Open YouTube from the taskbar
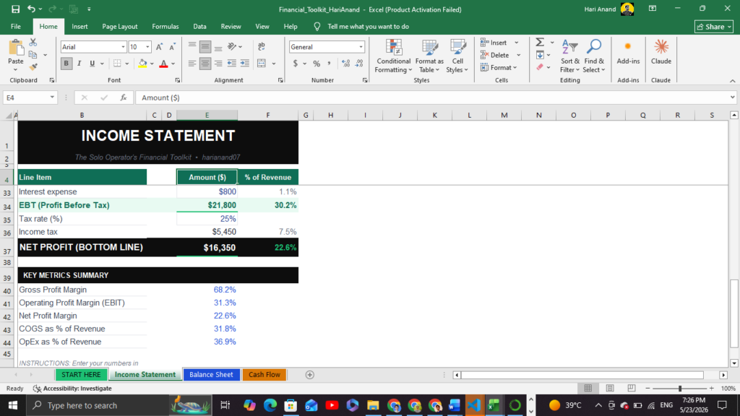This screenshot has width=740, height=416. click(x=332, y=405)
